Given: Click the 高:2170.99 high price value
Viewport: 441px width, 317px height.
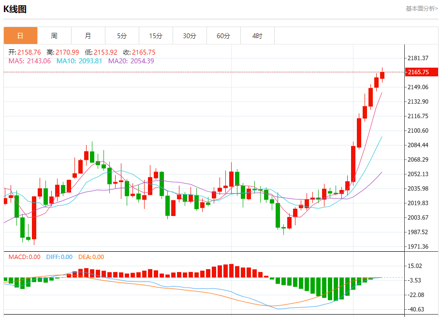Looking at the screenshot, I should pos(63,52).
